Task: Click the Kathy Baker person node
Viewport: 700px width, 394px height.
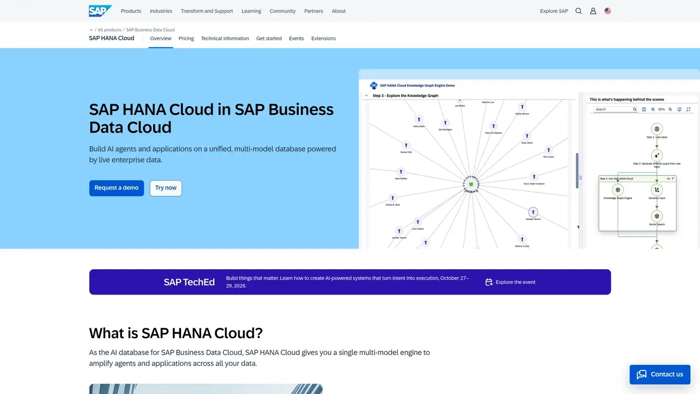Action: click(419, 119)
